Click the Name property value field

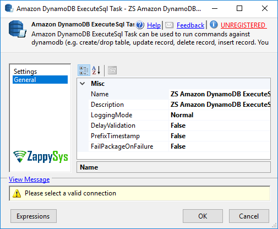click(x=220, y=94)
